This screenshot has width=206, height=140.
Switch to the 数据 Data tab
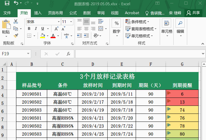point(87,13)
